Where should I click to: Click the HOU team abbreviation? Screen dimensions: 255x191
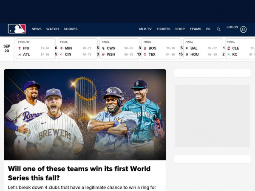[x=195, y=54]
